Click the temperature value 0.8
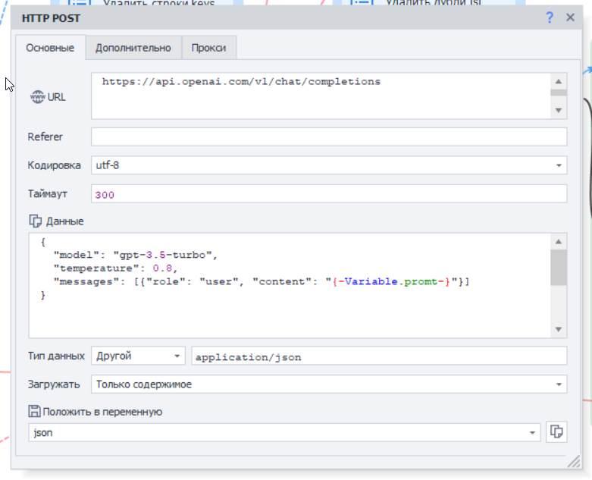The height and width of the screenshot is (480, 592). click(x=162, y=268)
